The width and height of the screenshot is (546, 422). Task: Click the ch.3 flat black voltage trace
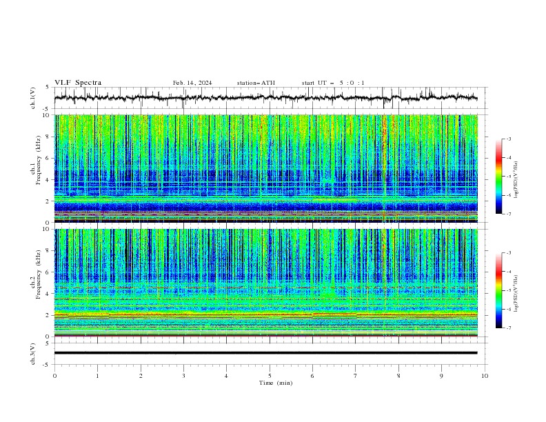(265, 353)
